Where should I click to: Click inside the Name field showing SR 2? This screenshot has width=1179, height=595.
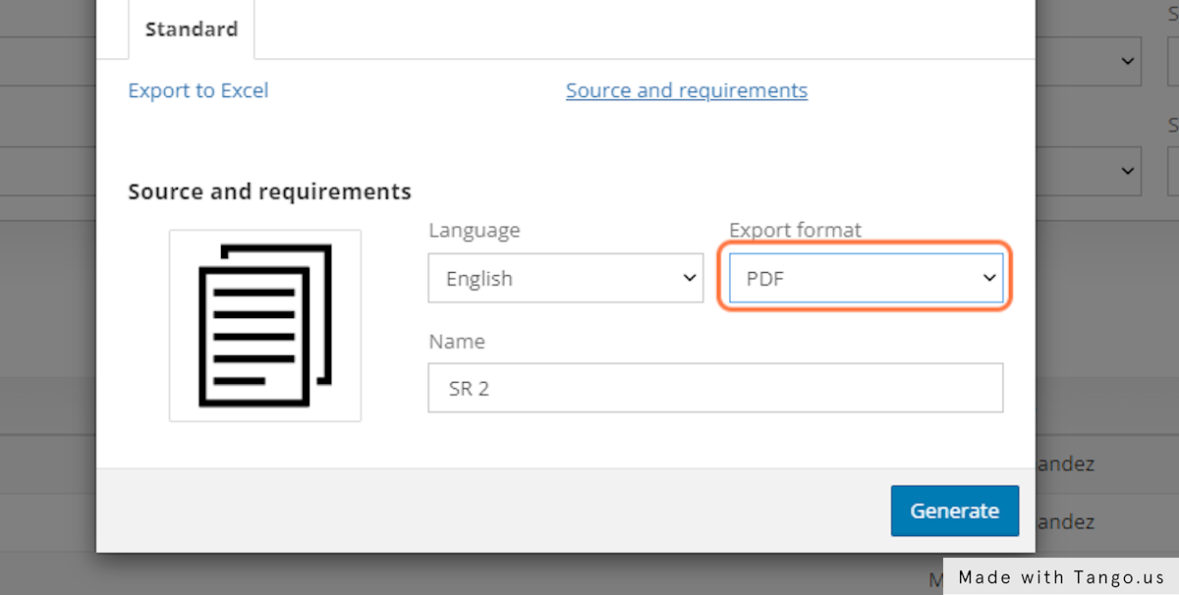(715, 387)
